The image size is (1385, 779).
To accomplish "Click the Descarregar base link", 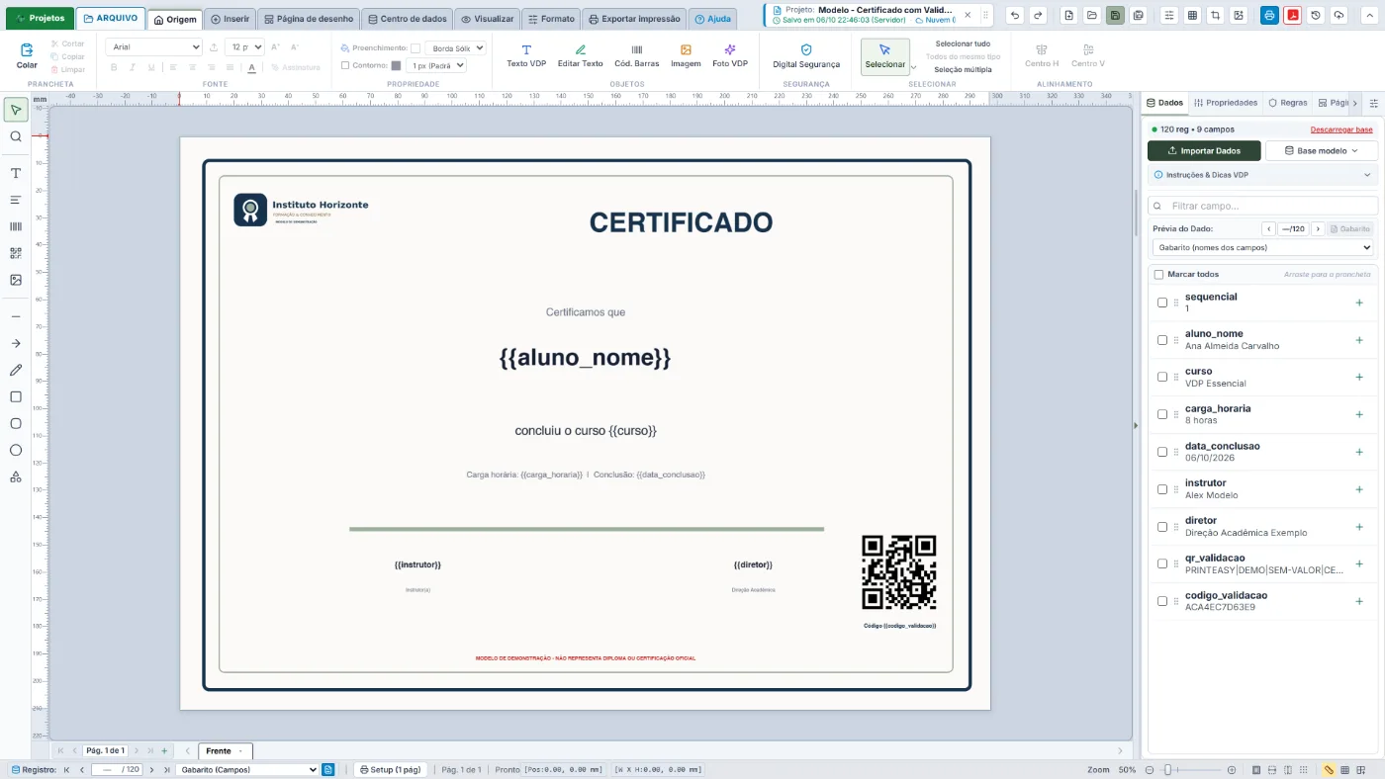I will 1341,130.
